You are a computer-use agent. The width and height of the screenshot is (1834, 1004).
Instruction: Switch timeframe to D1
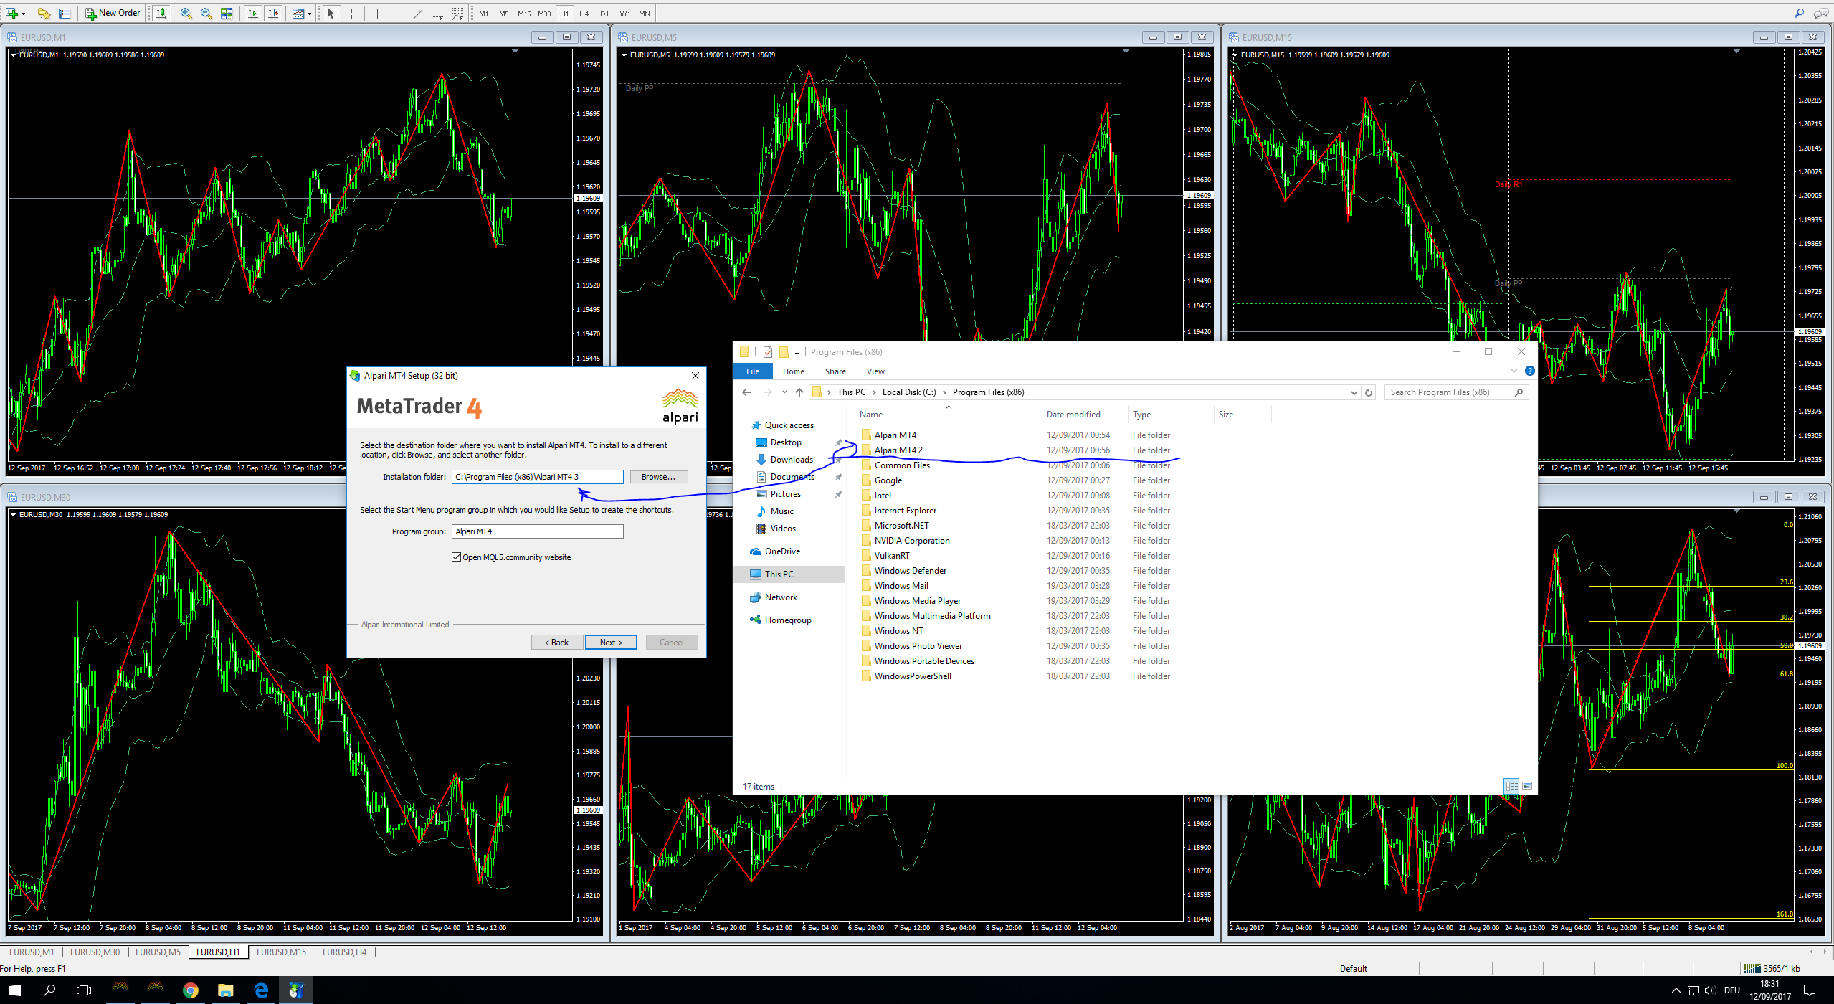pos(604,14)
